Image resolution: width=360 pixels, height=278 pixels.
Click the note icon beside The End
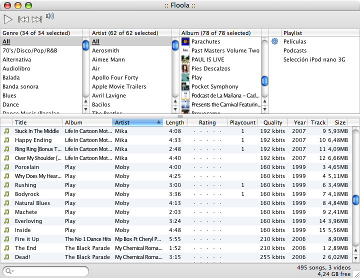[x=6, y=248]
